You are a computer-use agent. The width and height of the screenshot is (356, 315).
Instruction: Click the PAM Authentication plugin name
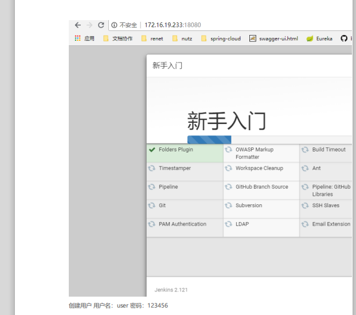pyautogui.click(x=182, y=224)
